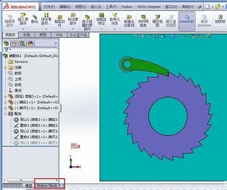Click the >> chevron to expand the manager panel
This screenshot has width=227, height=190.
click(56, 43)
